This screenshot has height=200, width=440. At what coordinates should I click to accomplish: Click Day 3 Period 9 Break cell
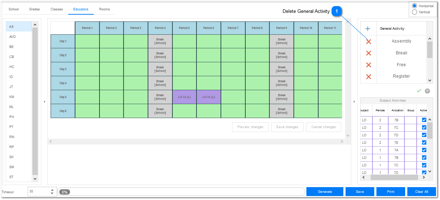coord(282,69)
